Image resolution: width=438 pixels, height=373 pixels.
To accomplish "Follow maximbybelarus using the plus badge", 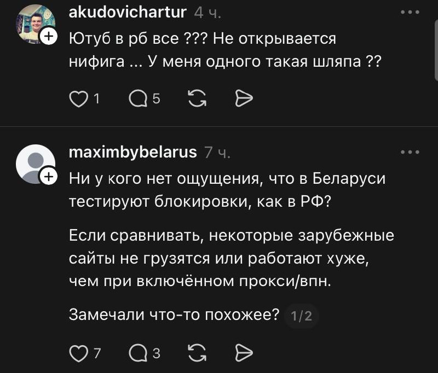I will pos(48,176).
